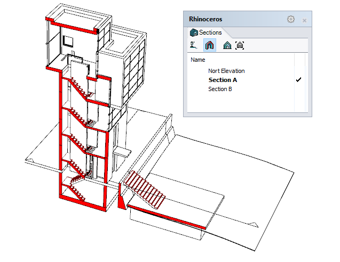Screen dimensions: 340x262
Task: Click the create section line icon
Action: coord(193,46)
